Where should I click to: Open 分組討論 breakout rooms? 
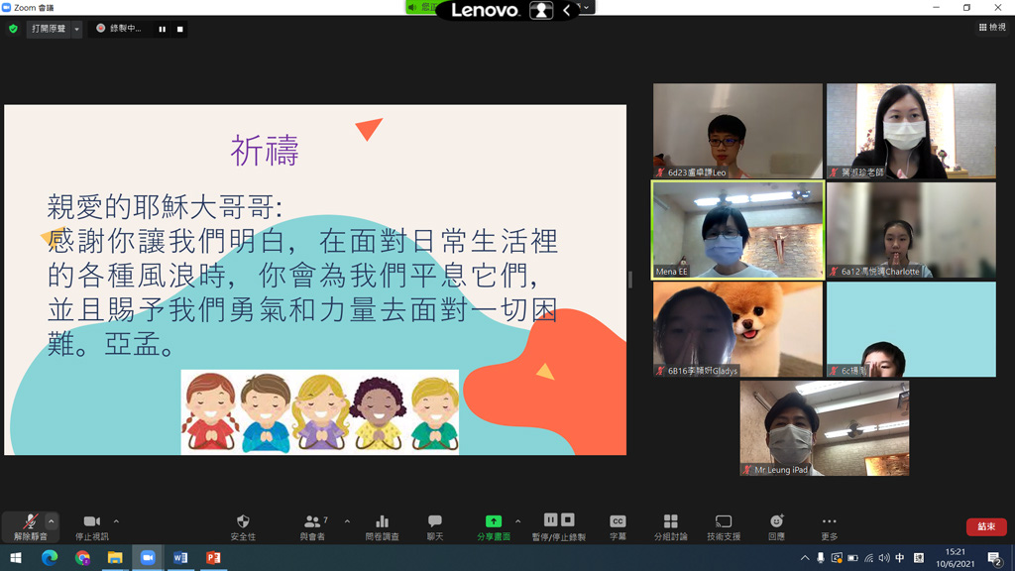tap(670, 526)
